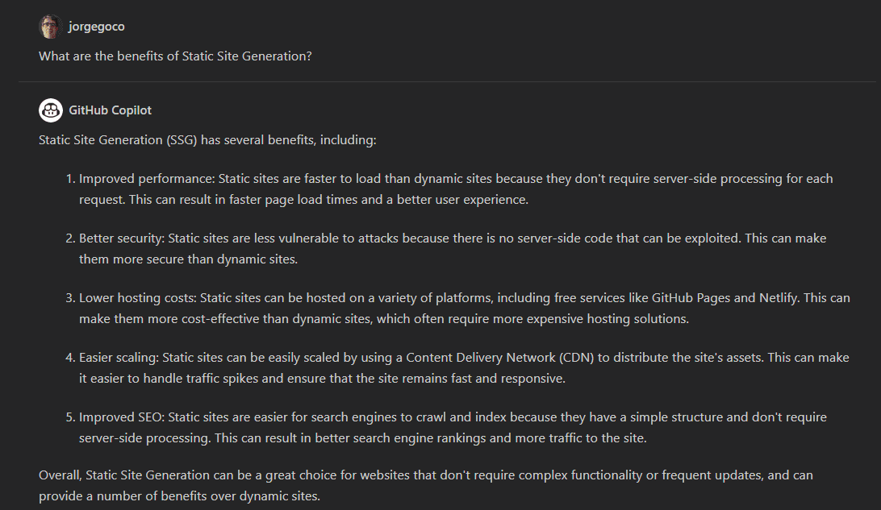Screen dimensions: 881x510
Task: Click the question about Static Site Generation
Action: 175,56
